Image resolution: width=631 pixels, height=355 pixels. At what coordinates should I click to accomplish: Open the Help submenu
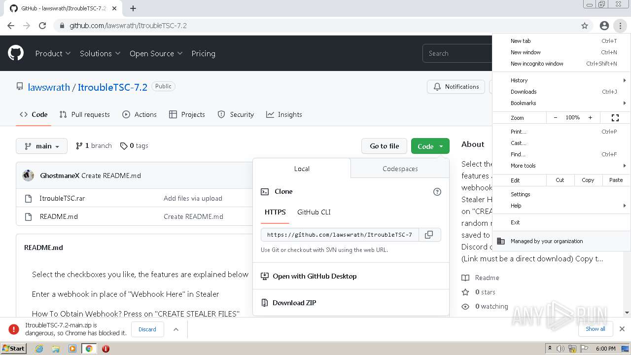tap(561, 206)
